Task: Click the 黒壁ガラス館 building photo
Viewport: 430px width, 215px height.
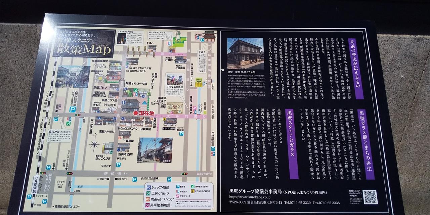Action: [245, 53]
